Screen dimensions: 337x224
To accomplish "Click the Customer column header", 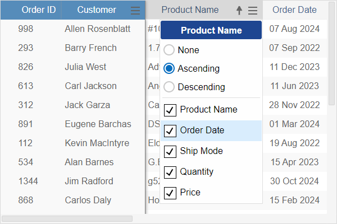I will click(97, 10).
